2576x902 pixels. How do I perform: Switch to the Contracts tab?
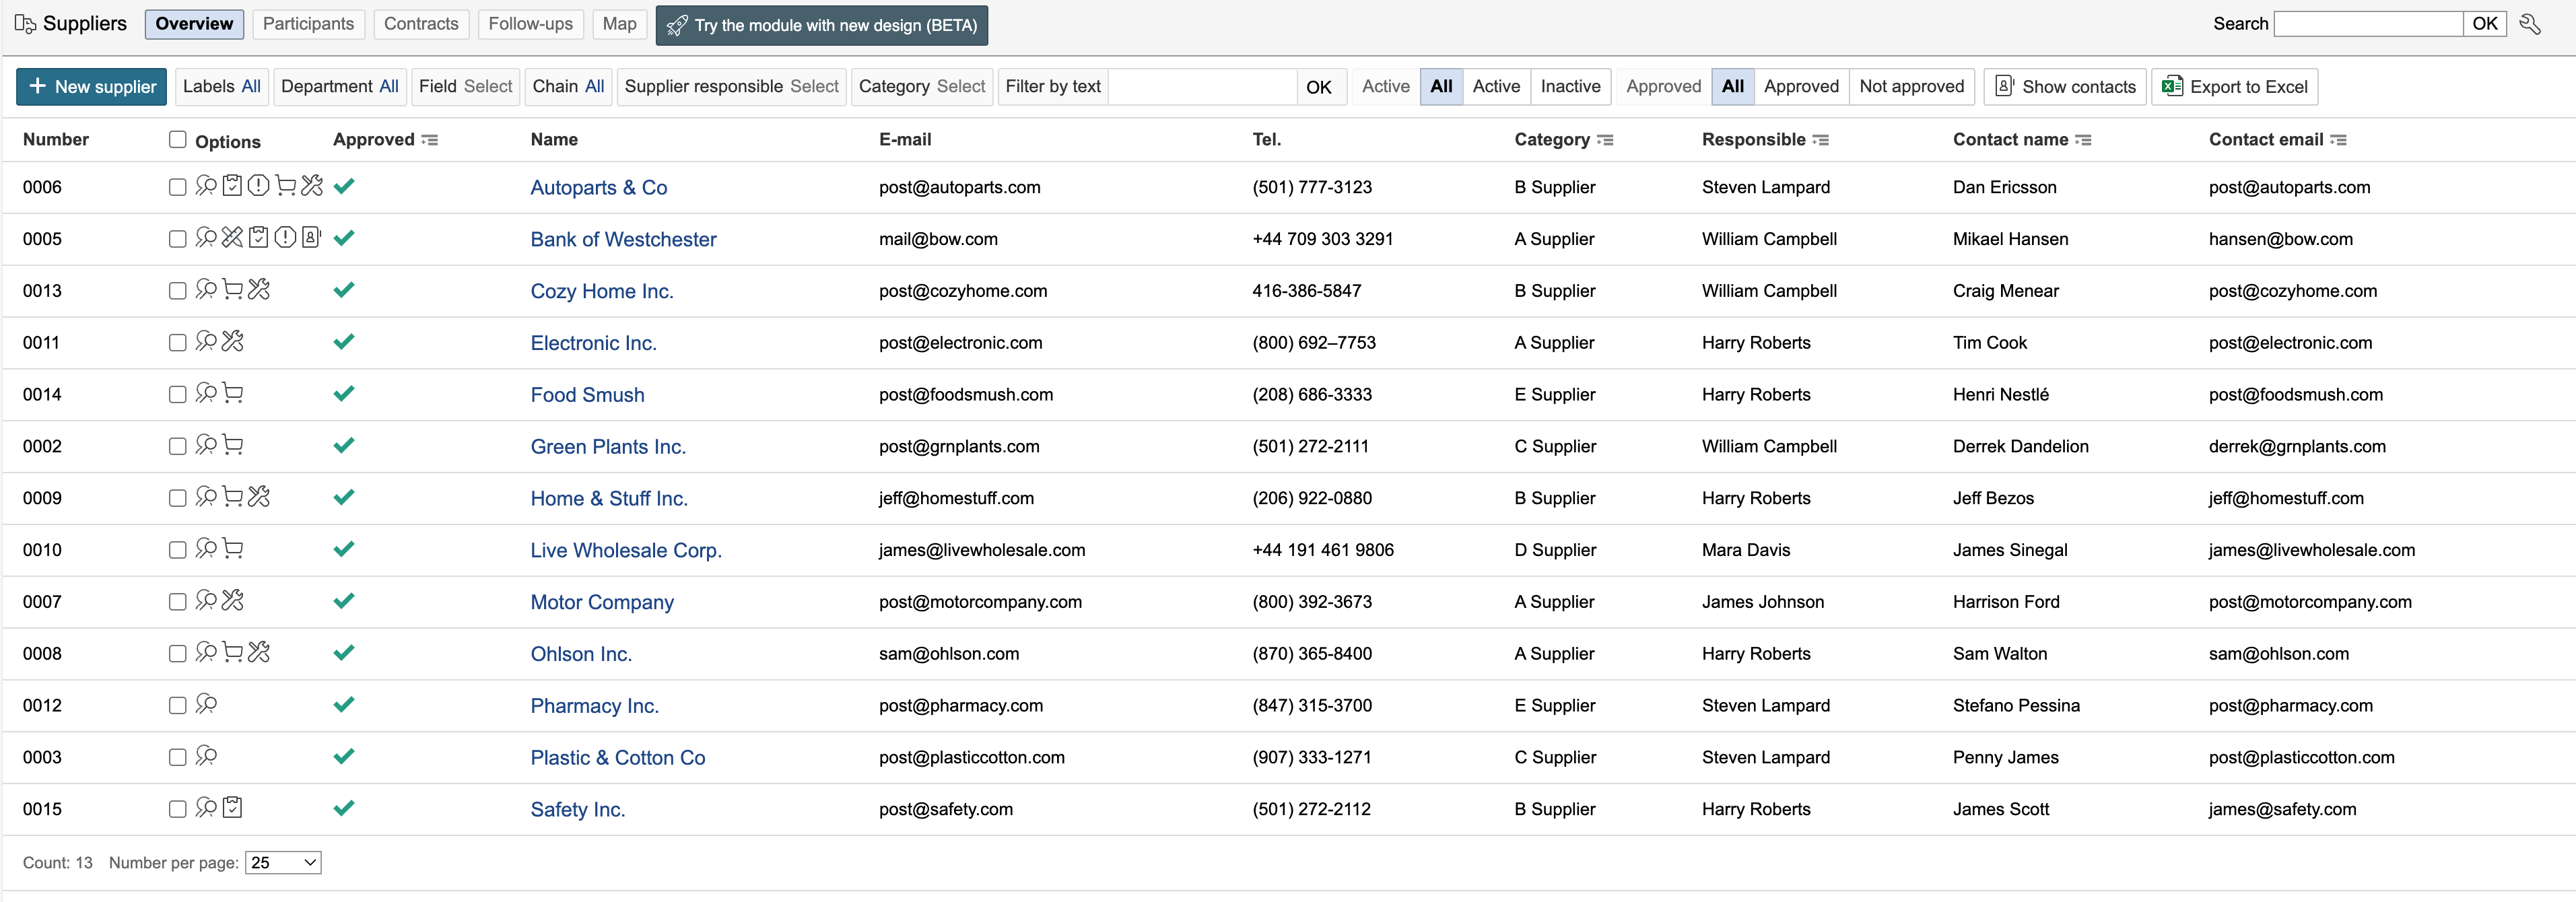[x=421, y=24]
